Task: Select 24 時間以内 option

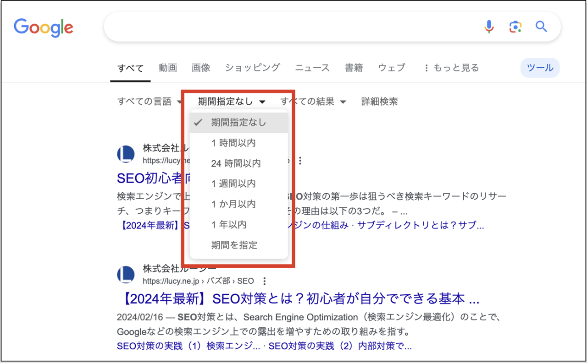Action: tap(239, 163)
